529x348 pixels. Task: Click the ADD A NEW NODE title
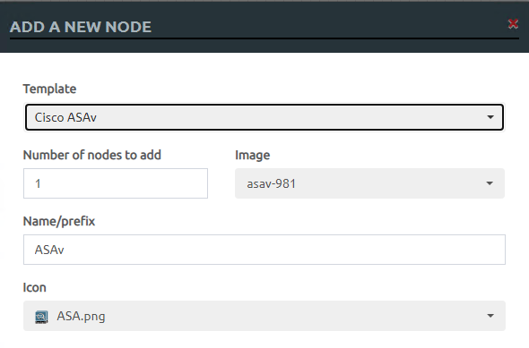coord(81,27)
